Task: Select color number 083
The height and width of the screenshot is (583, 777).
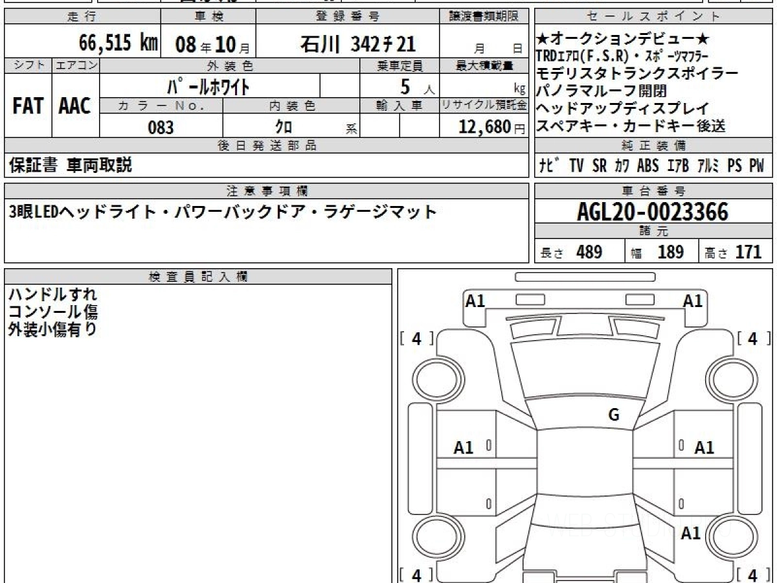Action: pos(161,128)
